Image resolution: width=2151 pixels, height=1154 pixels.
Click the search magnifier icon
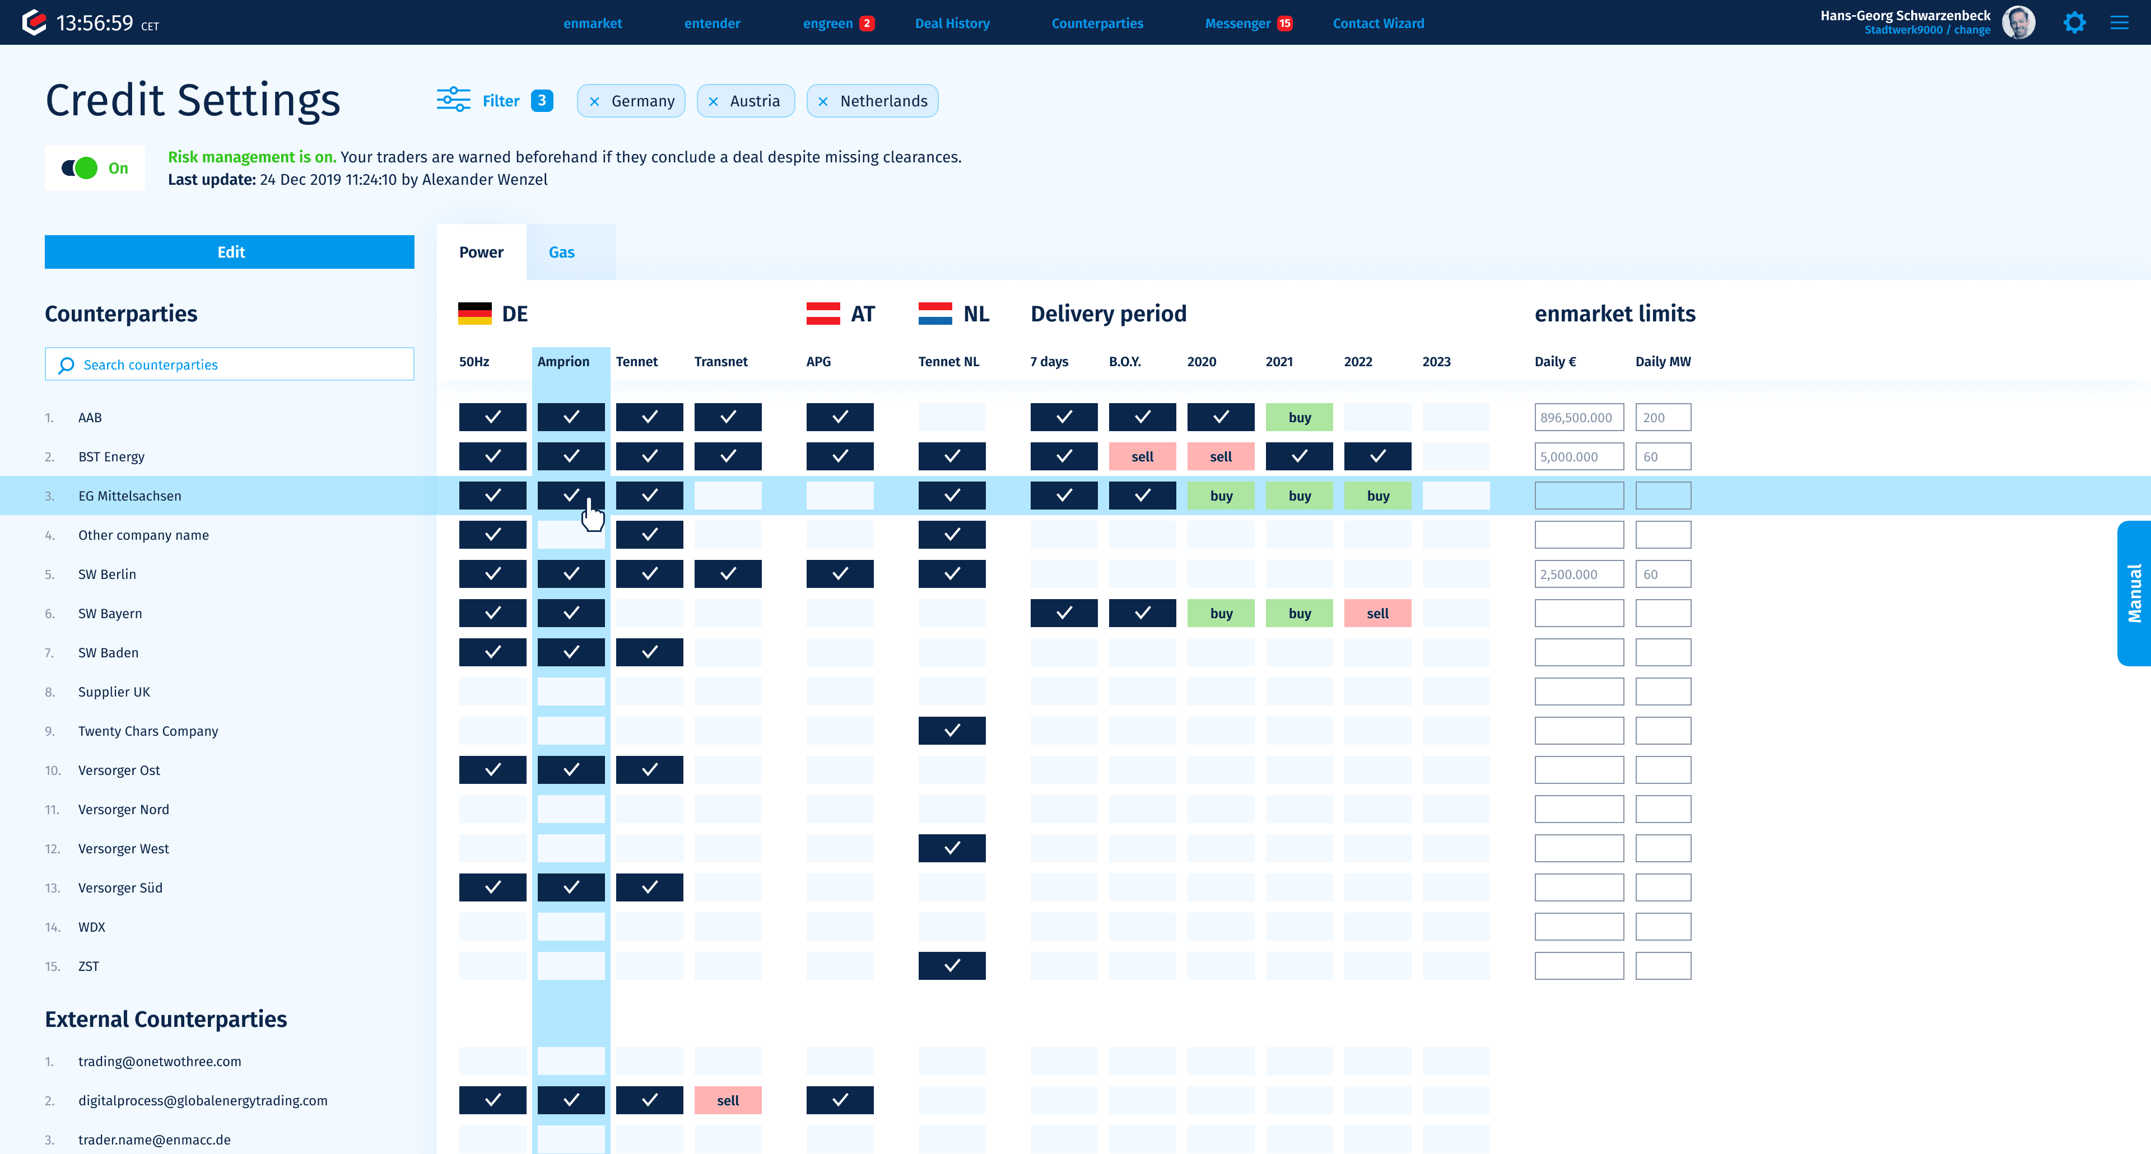coord(66,365)
